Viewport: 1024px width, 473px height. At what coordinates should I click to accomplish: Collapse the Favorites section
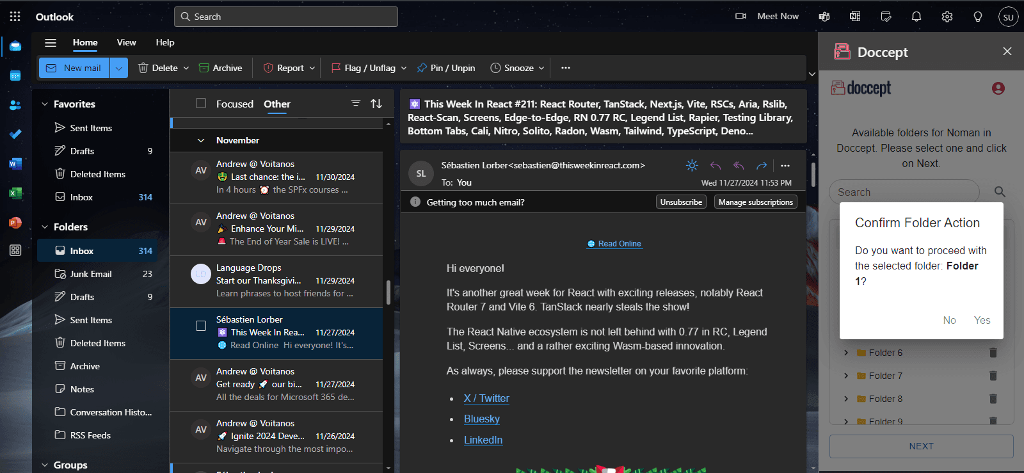45,104
